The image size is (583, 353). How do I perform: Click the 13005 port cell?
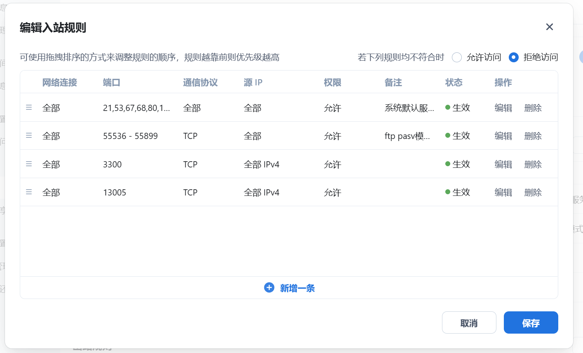pyautogui.click(x=115, y=193)
